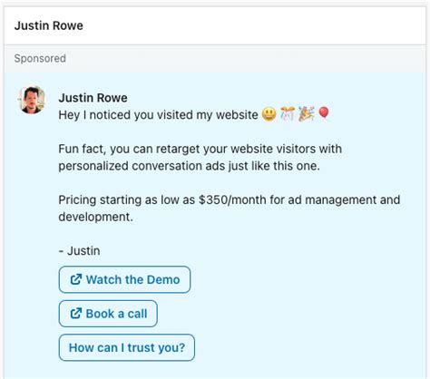Viewport: 430px width, 379px height.
Task: Click the emoji right after the smiley face
Action: pos(288,114)
